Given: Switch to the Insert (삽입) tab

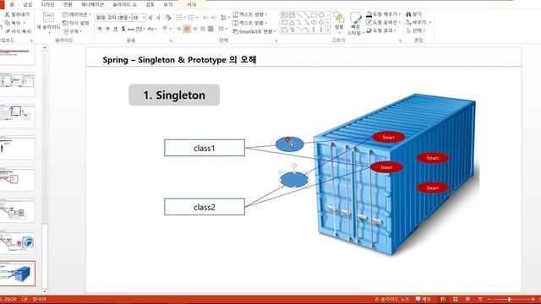Looking at the screenshot, I should click(28, 4).
